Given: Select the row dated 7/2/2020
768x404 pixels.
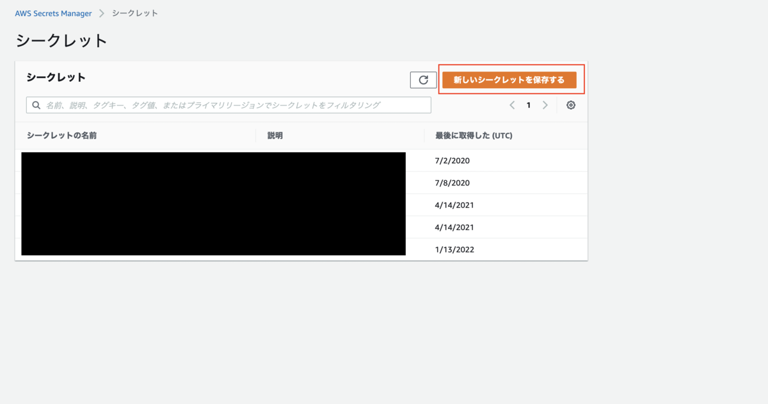Looking at the screenshot, I should tap(455, 160).
